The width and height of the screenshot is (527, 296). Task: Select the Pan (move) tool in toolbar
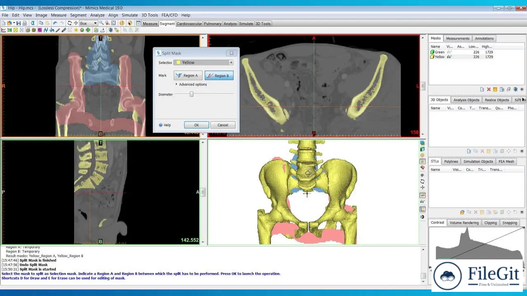click(x=76, y=23)
